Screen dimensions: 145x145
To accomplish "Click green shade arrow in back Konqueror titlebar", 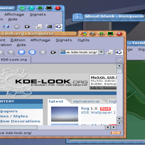I will click(40, 8).
